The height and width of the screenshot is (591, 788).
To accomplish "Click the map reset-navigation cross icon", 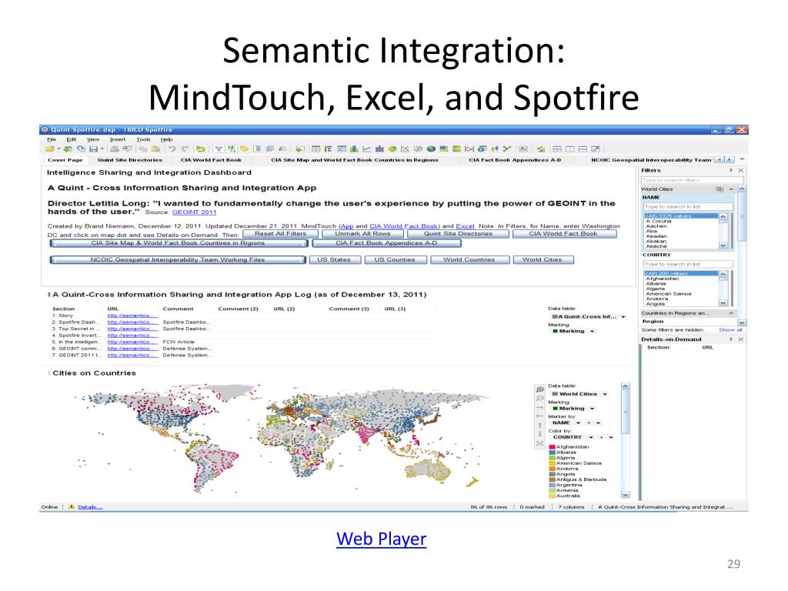I will click(x=539, y=443).
